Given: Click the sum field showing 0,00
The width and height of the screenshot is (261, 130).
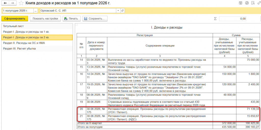Looking at the screenshot, I should click(x=233, y=19).
